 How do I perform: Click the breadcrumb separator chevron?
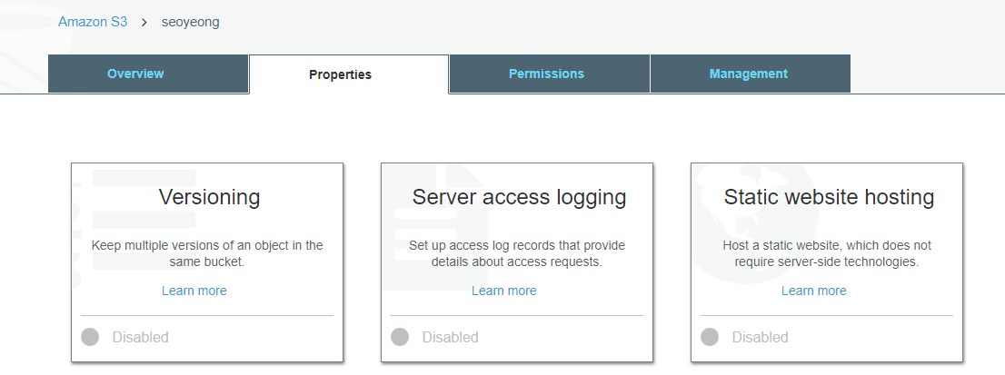pyautogui.click(x=144, y=22)
